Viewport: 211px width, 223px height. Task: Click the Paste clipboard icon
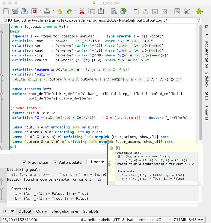tap(100, 11)
